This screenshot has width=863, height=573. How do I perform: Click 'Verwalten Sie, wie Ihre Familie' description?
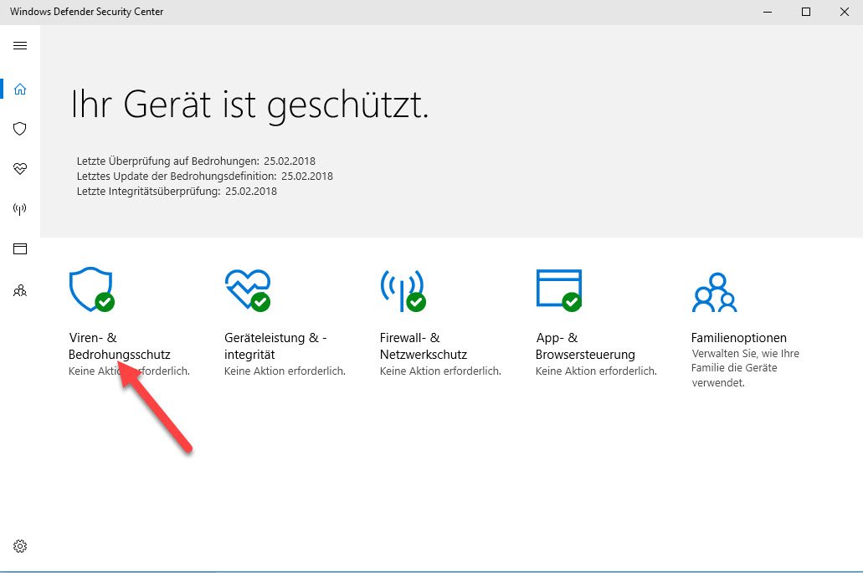(745, 368)
